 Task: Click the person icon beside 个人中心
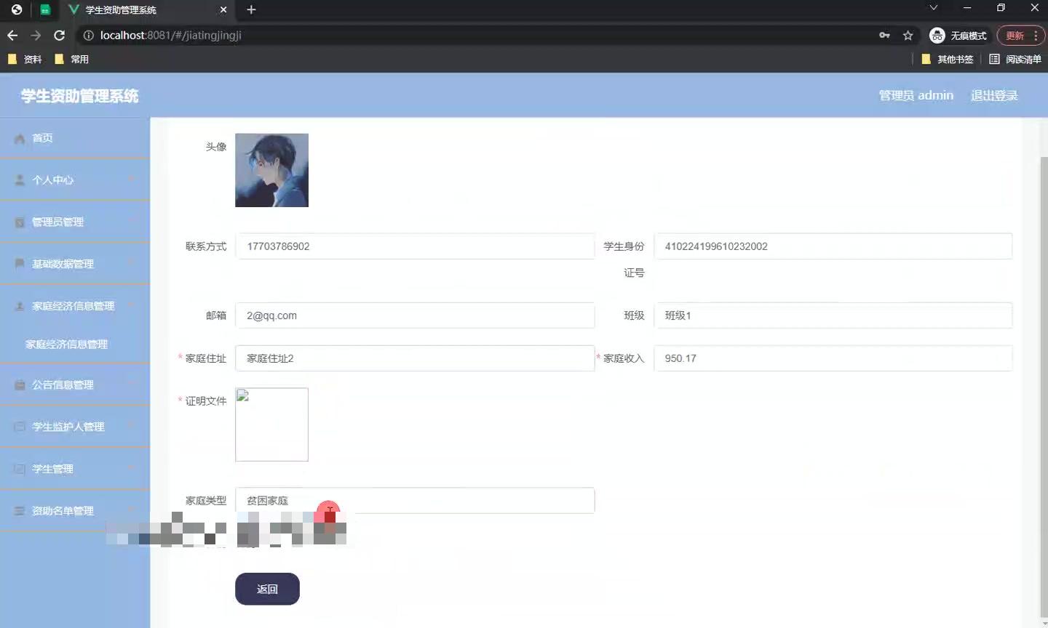tap(20, 180)
